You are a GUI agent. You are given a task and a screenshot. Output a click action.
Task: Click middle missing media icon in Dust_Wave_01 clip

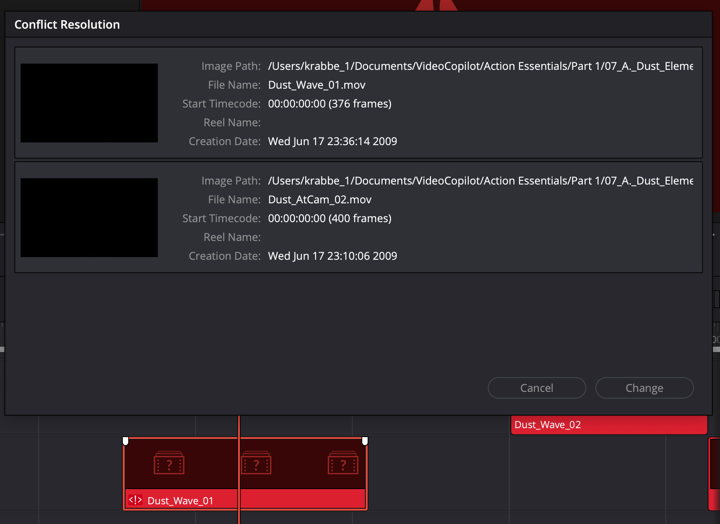tap(256, 463)
